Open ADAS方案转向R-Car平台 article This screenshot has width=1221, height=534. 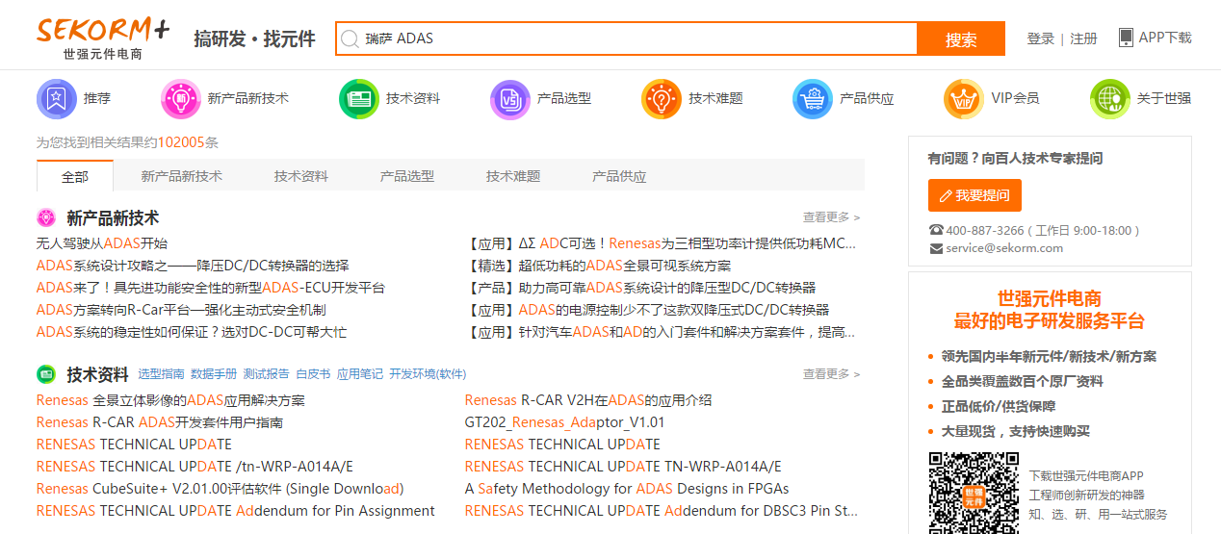click(x=181, y=310)
